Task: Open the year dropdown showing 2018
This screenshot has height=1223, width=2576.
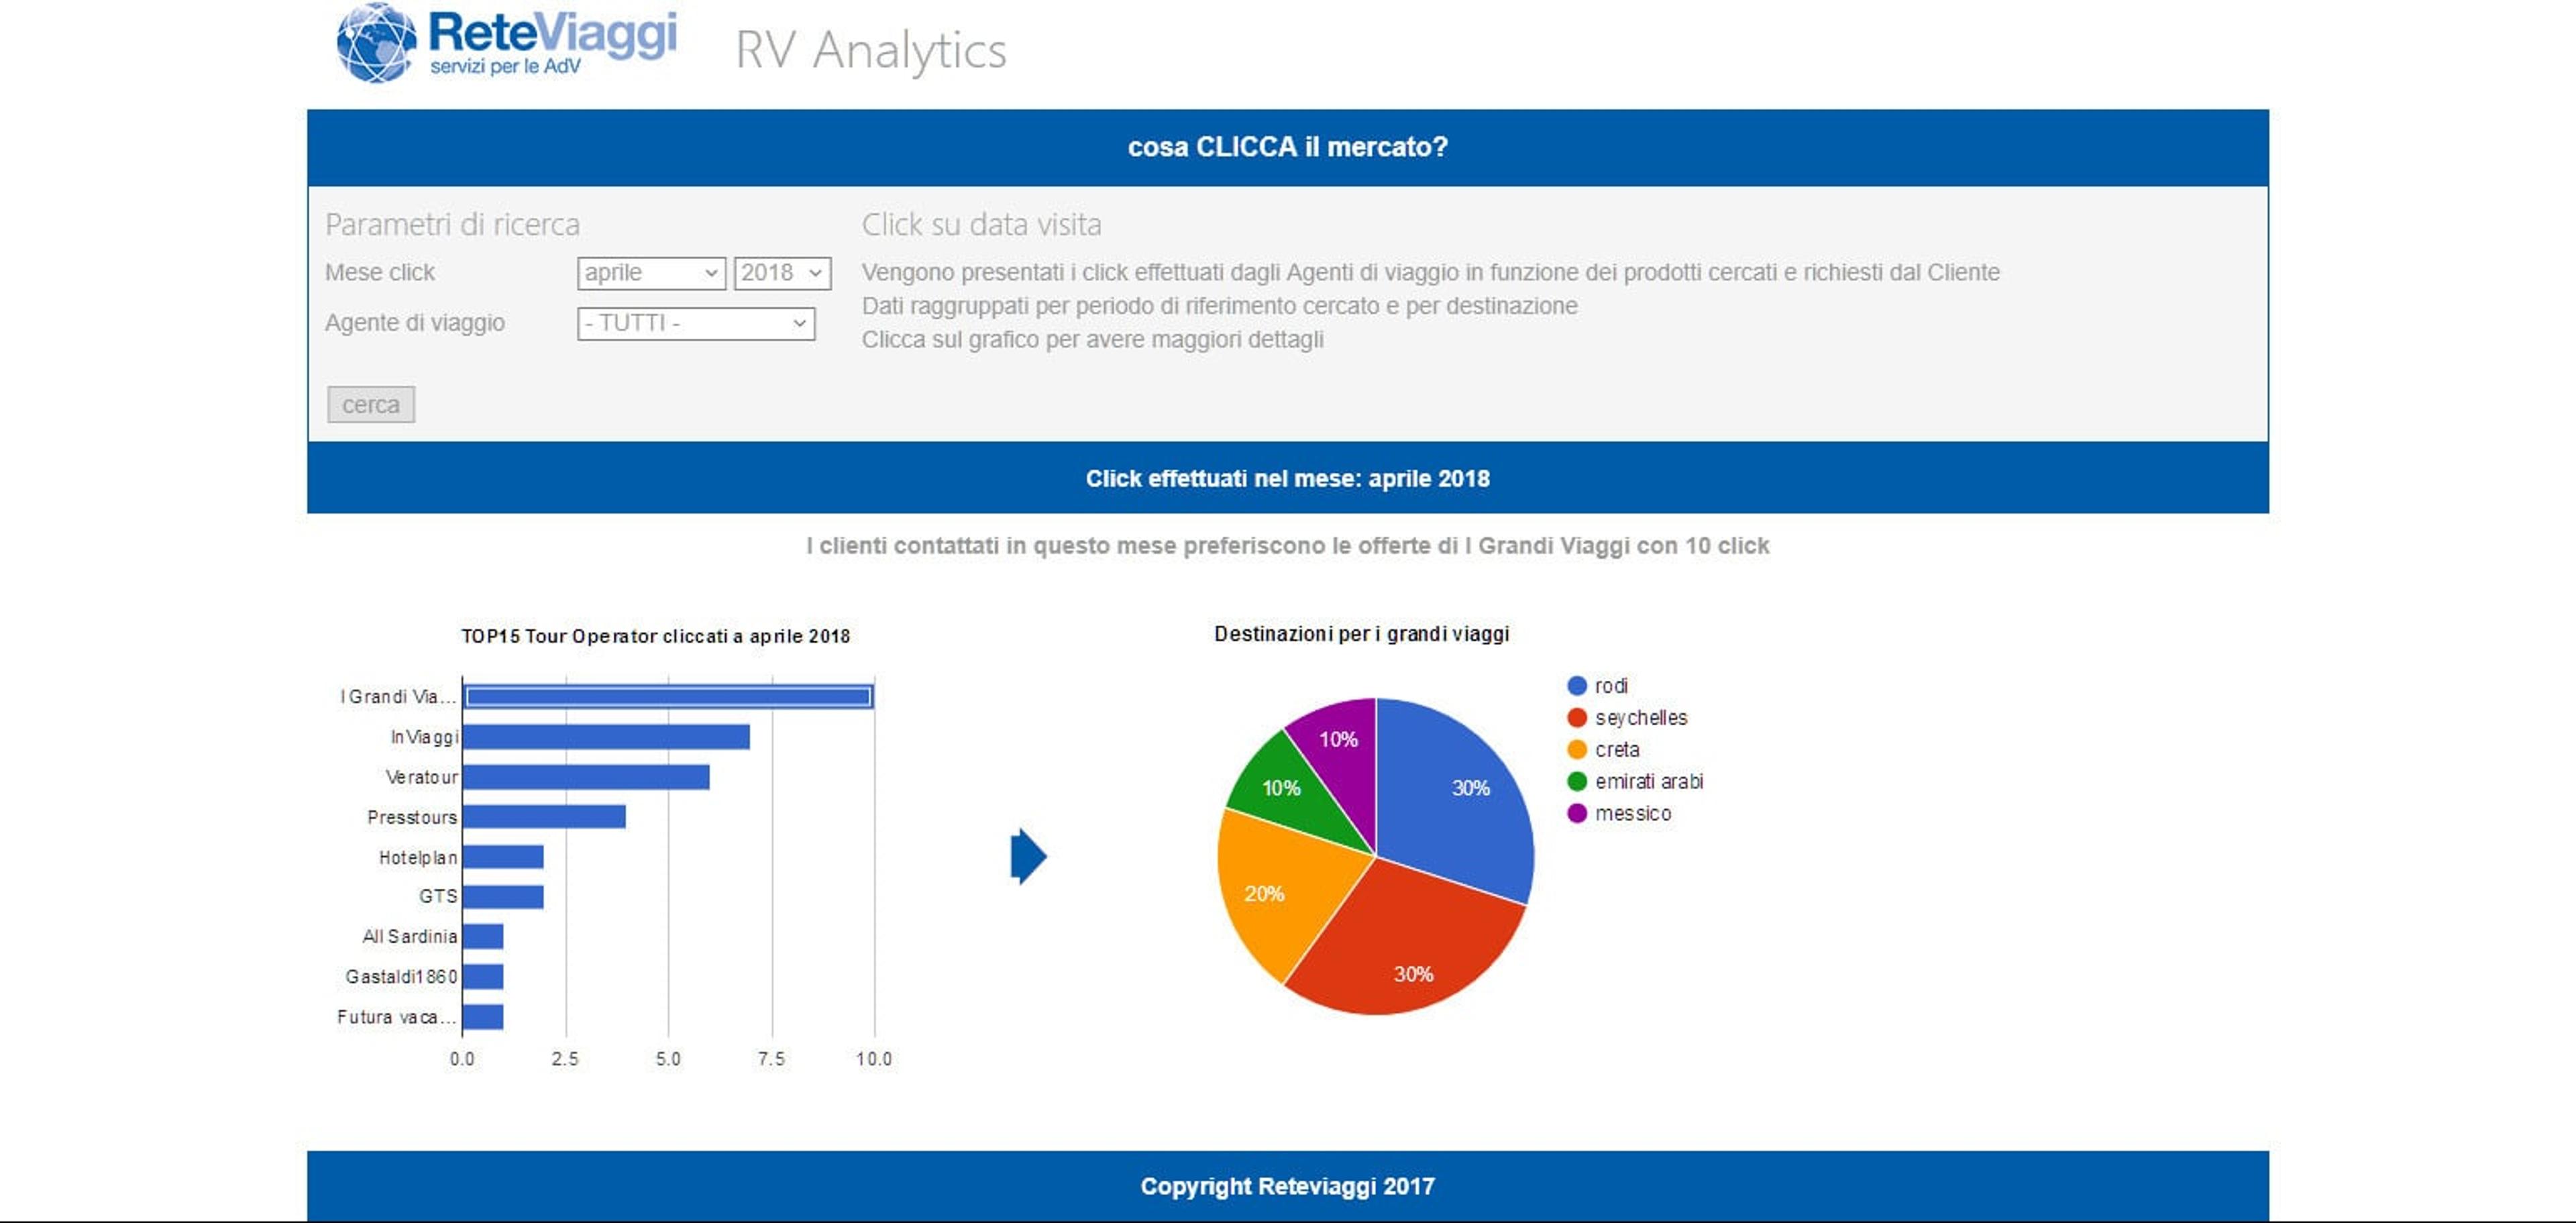Action: tap(782, 273)
